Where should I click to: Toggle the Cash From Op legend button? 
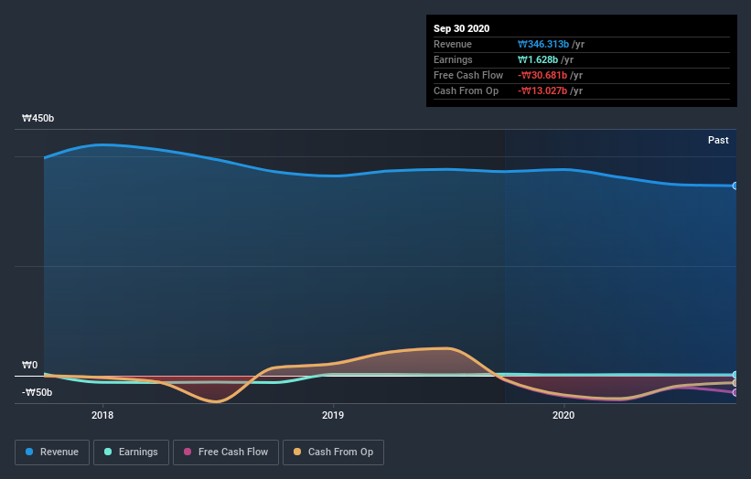point(333,452)
